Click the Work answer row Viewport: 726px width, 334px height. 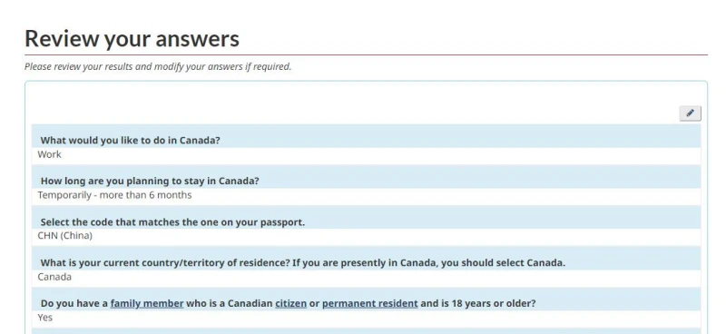(x=366, y=154)
